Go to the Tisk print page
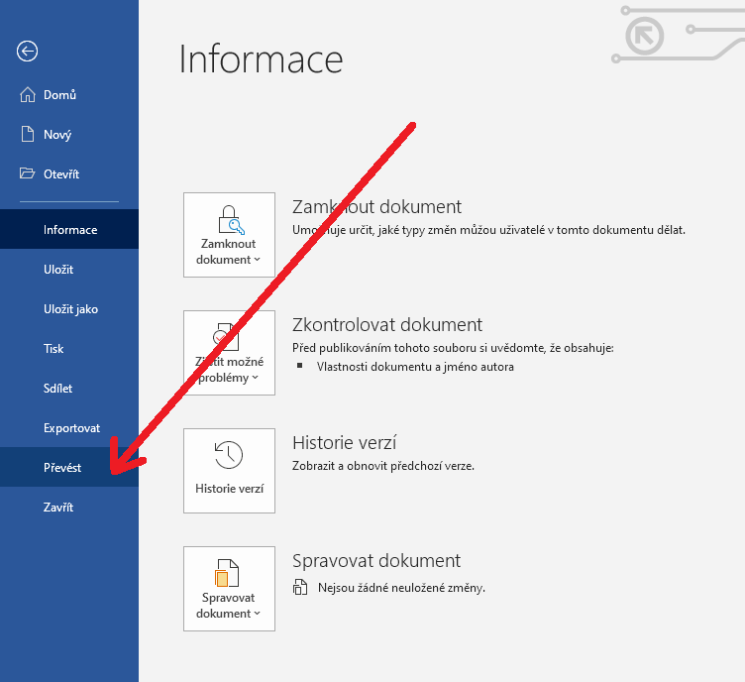This screenshot has height=682, width=745. (x=53, y=349)
